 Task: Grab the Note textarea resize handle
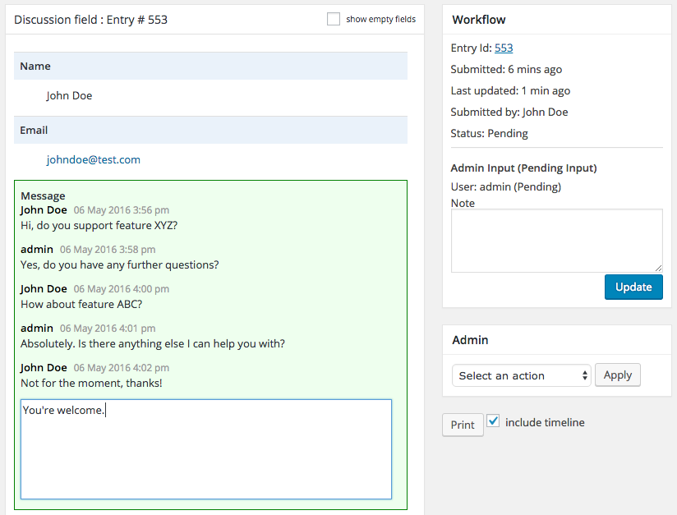pyautogui.click(x=658, y=268)
